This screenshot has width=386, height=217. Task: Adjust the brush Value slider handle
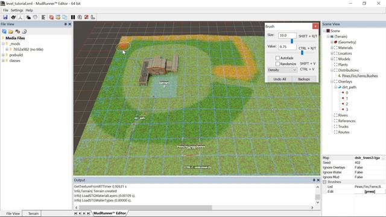[x=302, y=52]
